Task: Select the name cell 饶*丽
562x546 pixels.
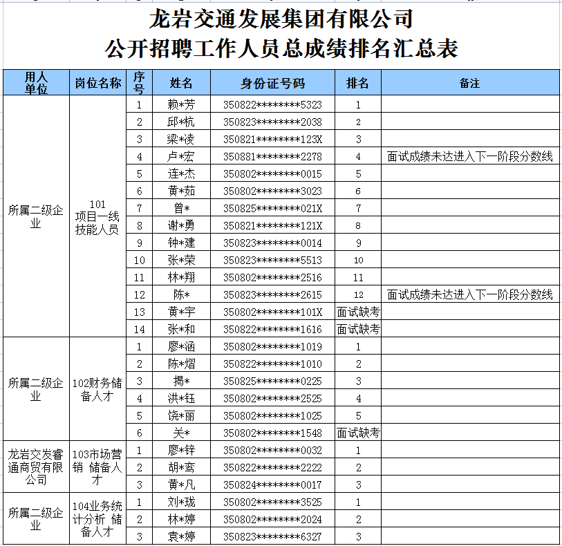Action: 181,415
